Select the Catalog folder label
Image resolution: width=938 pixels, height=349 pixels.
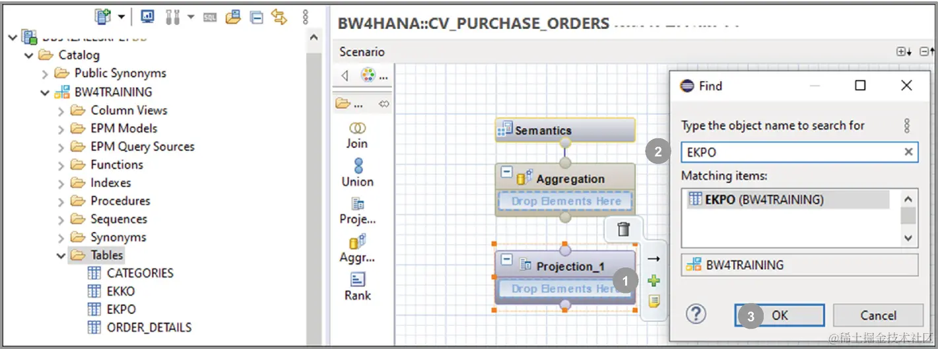pyautogui.click(x=79, y=55)
